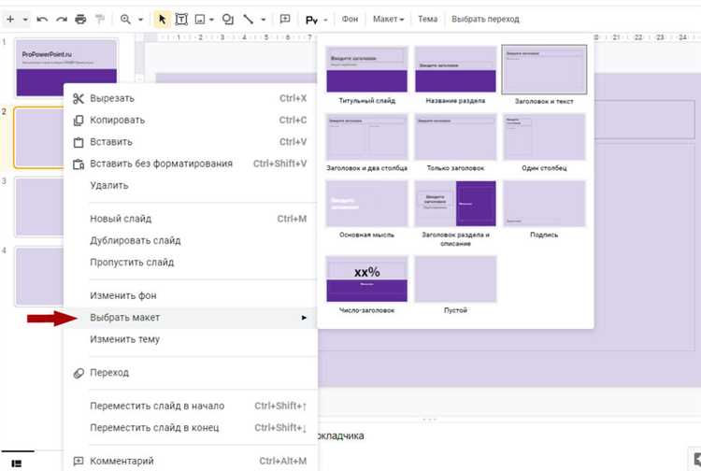Click the copy icon beside Копировать

click(x=79, y=121)
